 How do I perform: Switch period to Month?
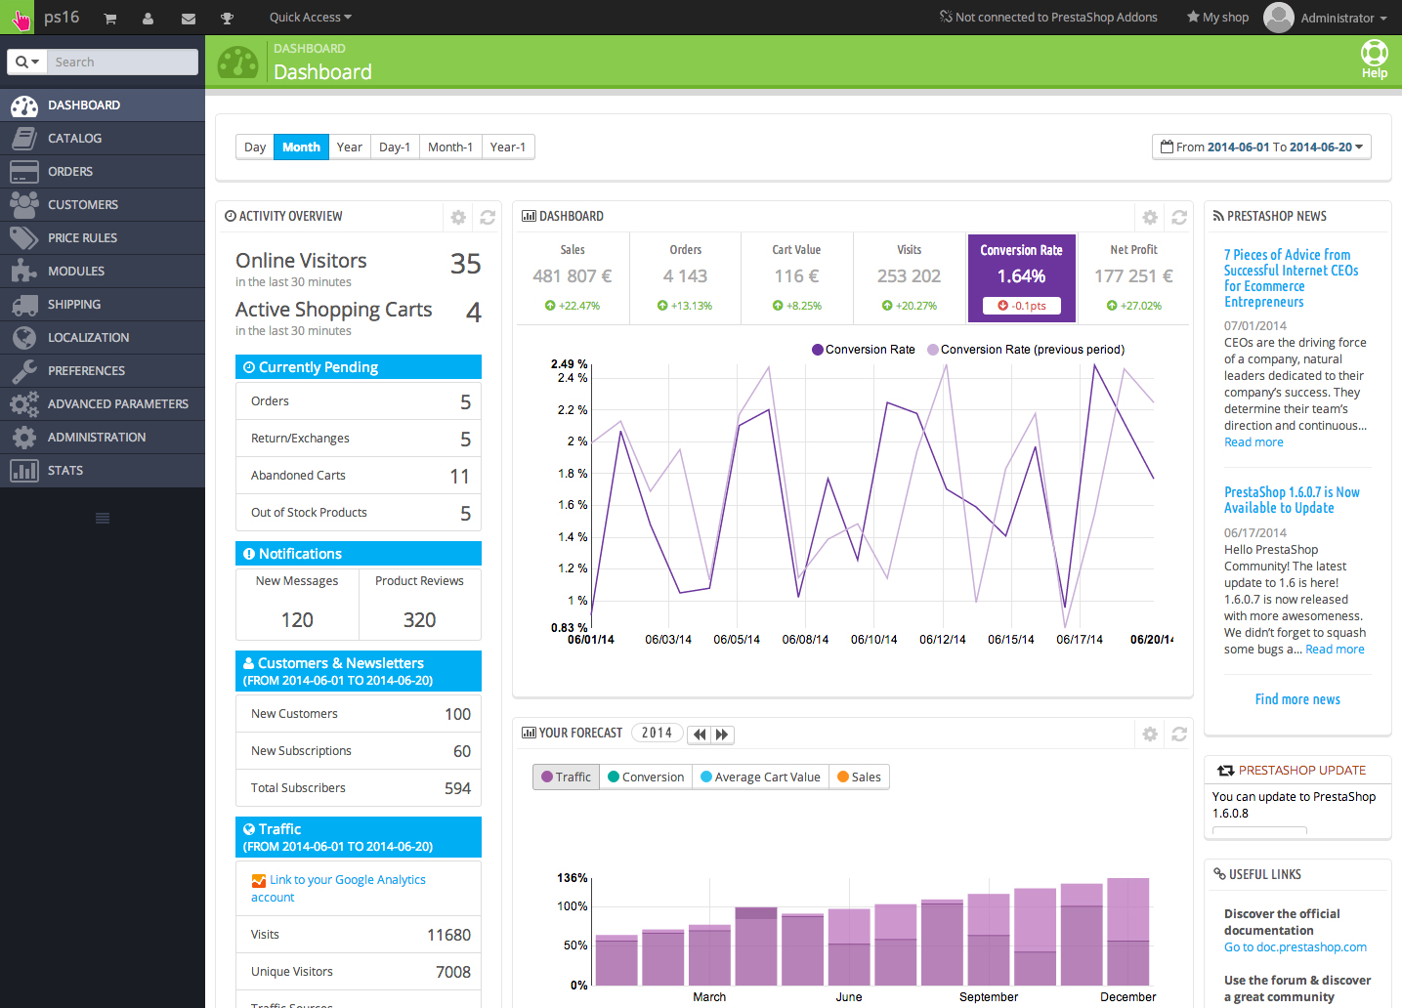coord(301,147)
